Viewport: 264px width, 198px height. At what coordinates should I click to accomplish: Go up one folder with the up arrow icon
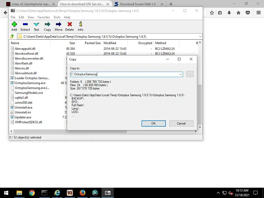tap(12, 36)
